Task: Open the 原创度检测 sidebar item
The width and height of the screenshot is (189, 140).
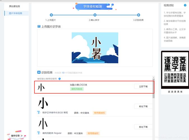Action: [14, 6]
